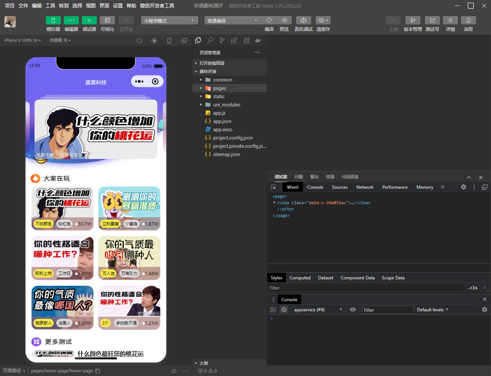491x376 pixels.
Task: Tap the wealth potential quiz thumbnail
Action: tap(129, 208)
